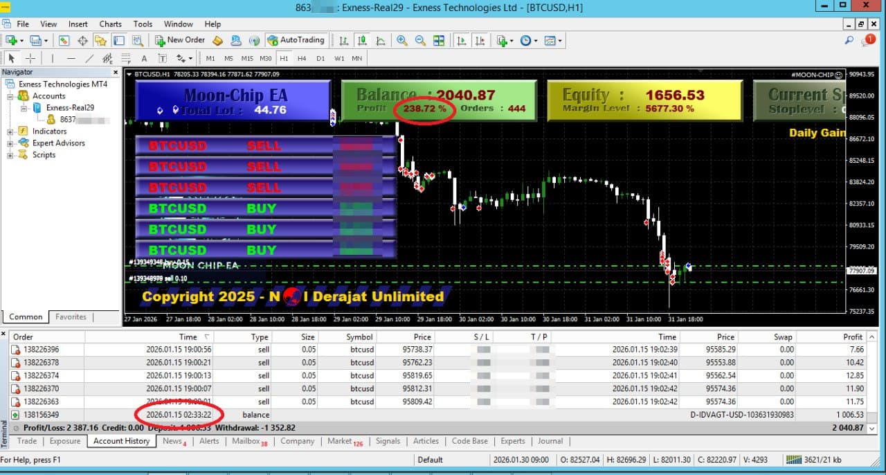
Task: Click the Text label drawing icon
Action: click(x=163, y=58)
